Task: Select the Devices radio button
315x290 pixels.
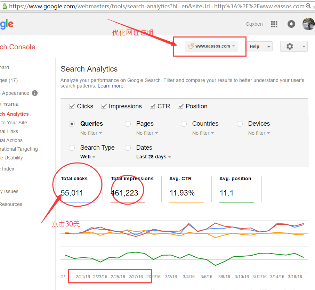Action: (240, 124)
